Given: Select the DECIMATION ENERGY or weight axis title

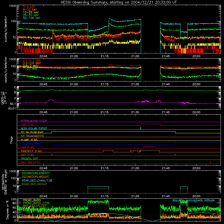Looking at the screenshot, I should point(4,182).
